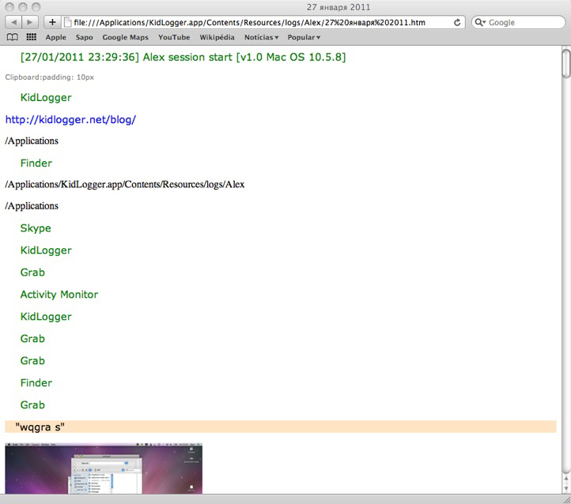Click the page icon in the address bar

67,22
